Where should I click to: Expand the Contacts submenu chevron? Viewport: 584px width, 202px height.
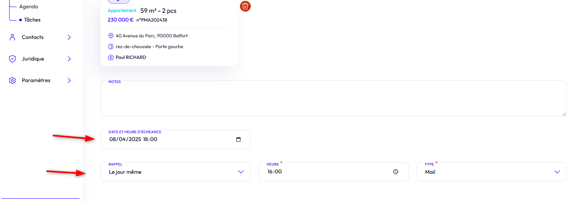coord(69,37)
